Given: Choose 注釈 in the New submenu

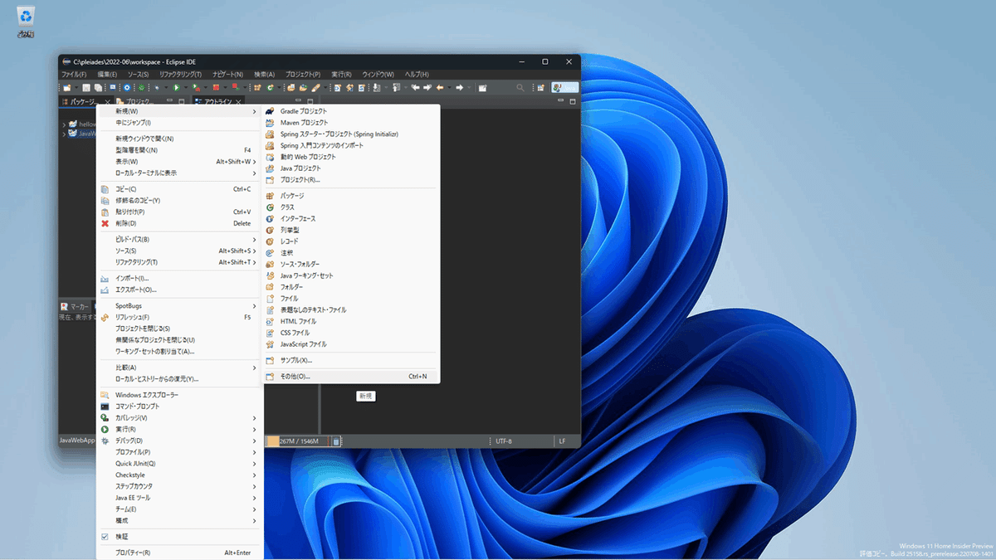Looking at the screenshot, I should (351, 253).
